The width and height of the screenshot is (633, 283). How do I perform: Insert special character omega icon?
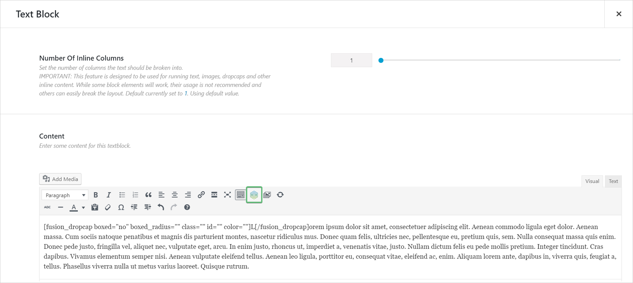point(121,207)
